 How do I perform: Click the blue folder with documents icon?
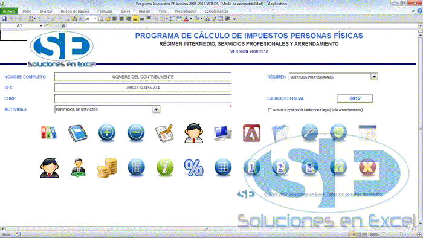pos(280,133)
